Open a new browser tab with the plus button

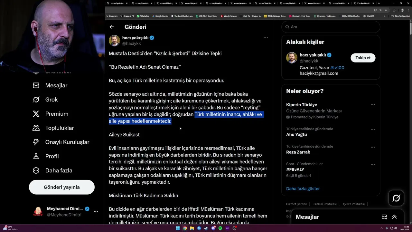click(x=379, y=3)
